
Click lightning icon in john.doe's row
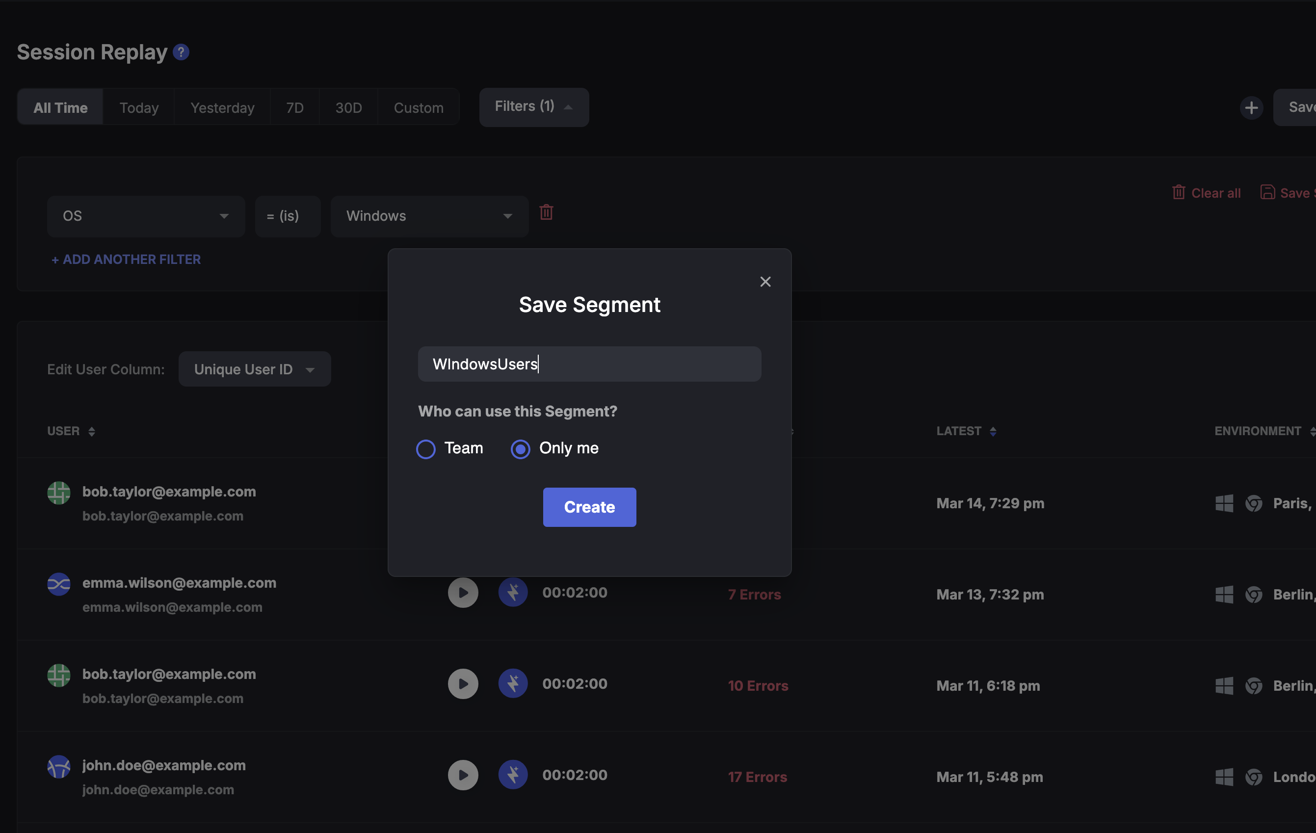pos(513,775)
